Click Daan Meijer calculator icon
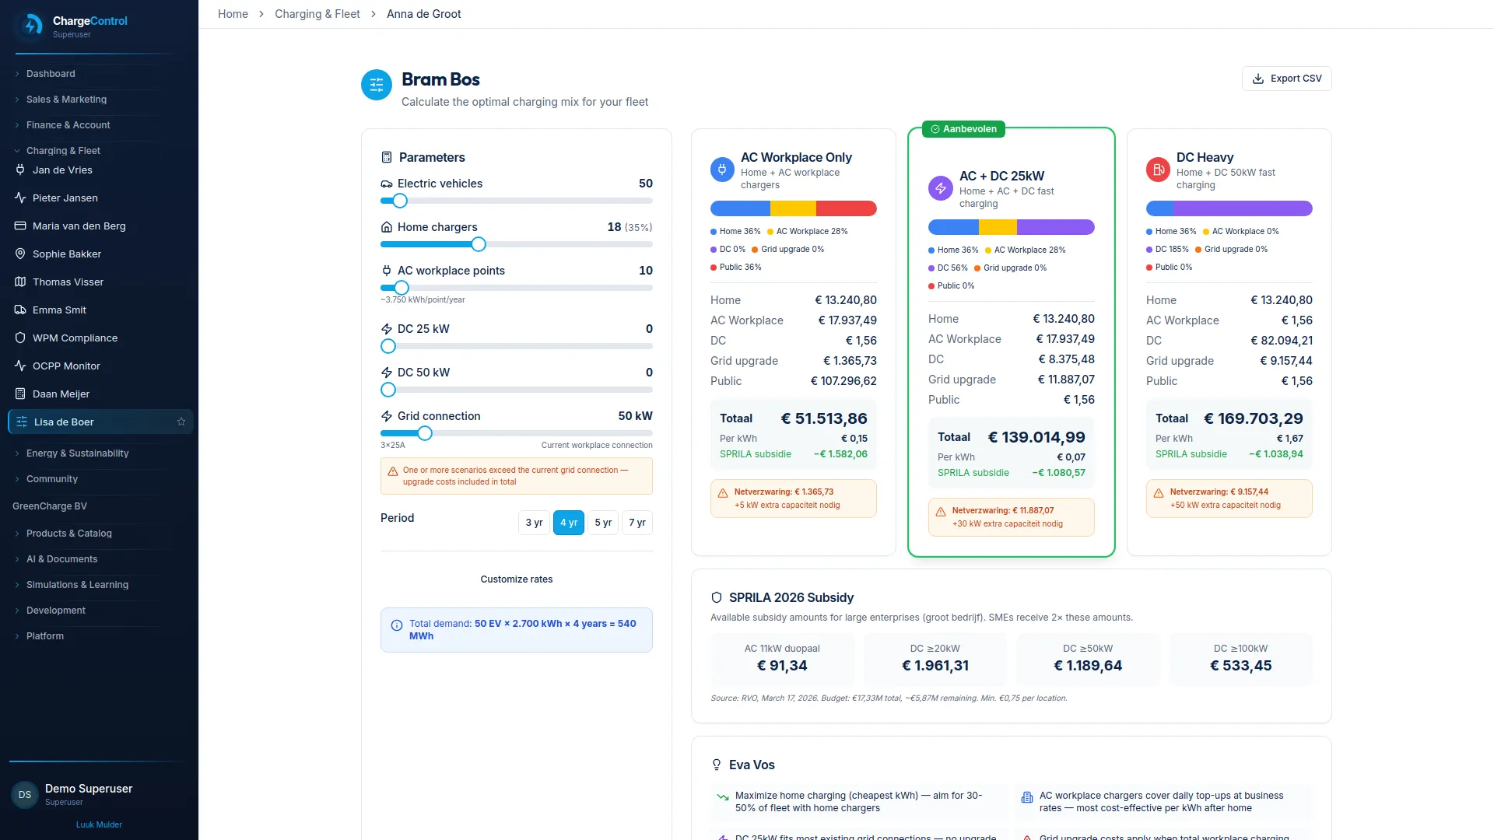 click(x=20, y=394)
